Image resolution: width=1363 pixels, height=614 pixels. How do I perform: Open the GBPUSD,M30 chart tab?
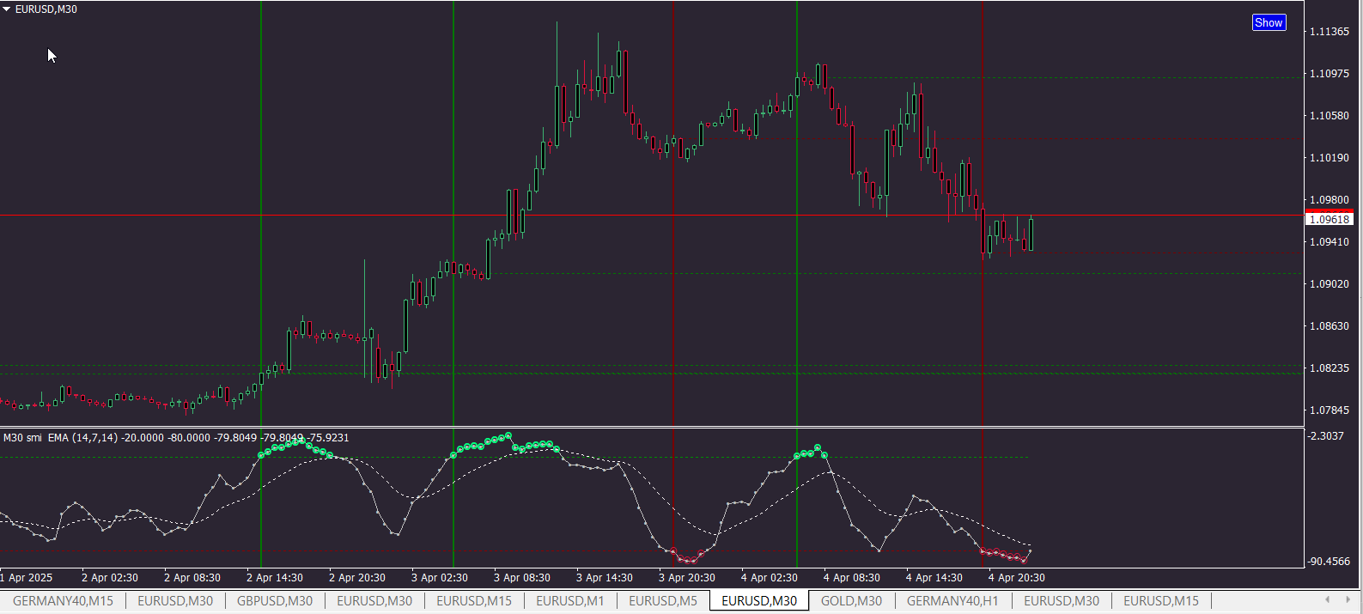[275, 601]
